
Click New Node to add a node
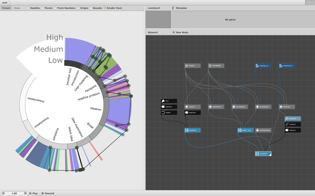click(180, 32)
